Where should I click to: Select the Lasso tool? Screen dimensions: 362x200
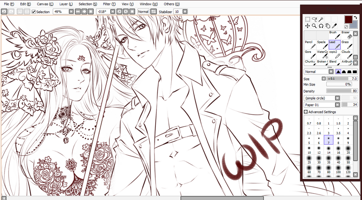(x=314, y=19)
